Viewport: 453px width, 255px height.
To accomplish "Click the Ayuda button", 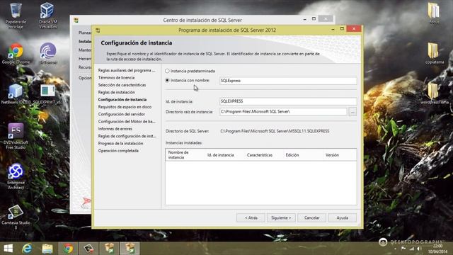I will coord(342,217).
